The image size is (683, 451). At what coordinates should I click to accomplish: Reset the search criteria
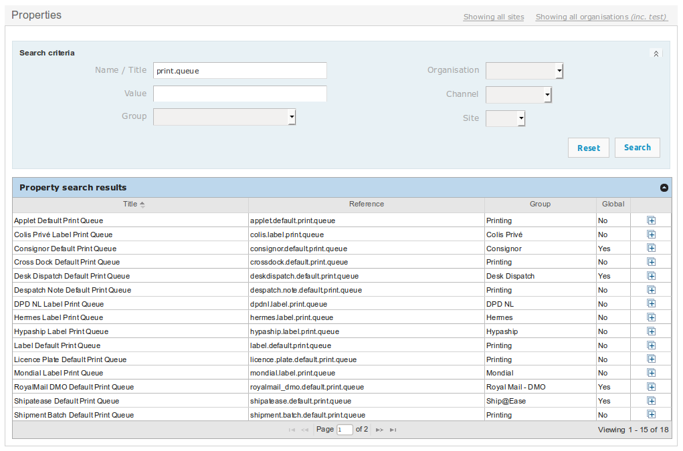(589, 148)
